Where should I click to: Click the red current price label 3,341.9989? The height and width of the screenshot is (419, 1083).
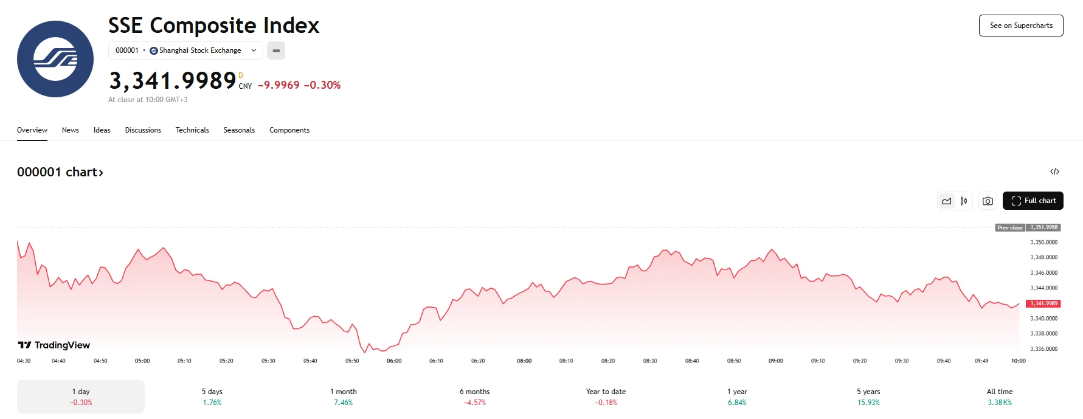point(1043,303)
